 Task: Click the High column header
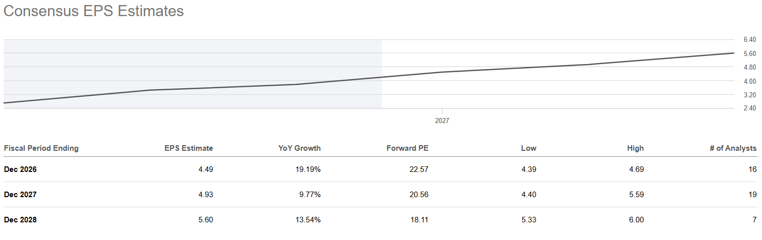point(636,148)
